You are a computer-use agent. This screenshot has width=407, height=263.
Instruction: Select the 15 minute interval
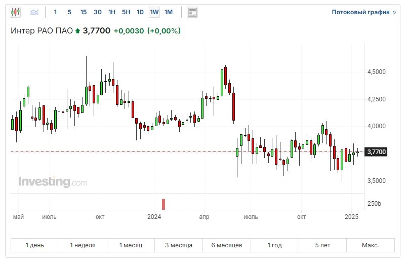(84, 12)
